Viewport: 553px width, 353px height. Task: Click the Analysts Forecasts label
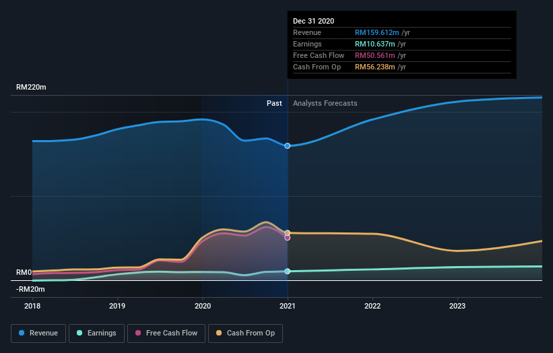(325, 103)
